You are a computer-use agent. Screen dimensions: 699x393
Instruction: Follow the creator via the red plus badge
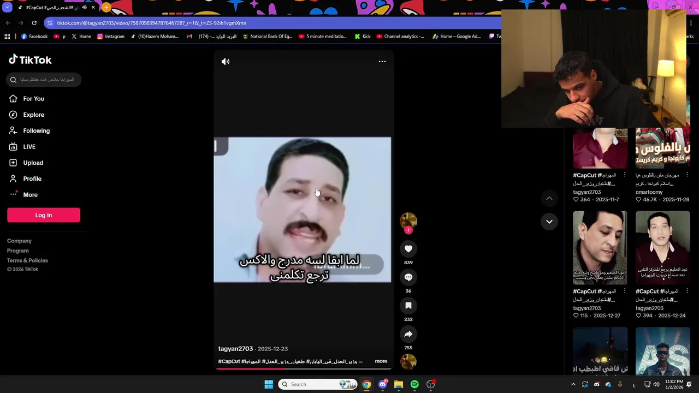coord(408,230)
